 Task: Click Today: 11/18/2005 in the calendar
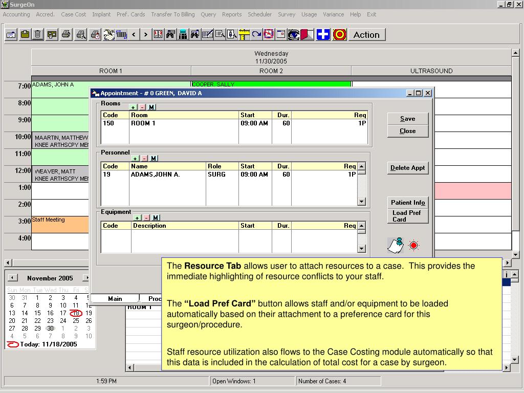(x=42, y=344)
